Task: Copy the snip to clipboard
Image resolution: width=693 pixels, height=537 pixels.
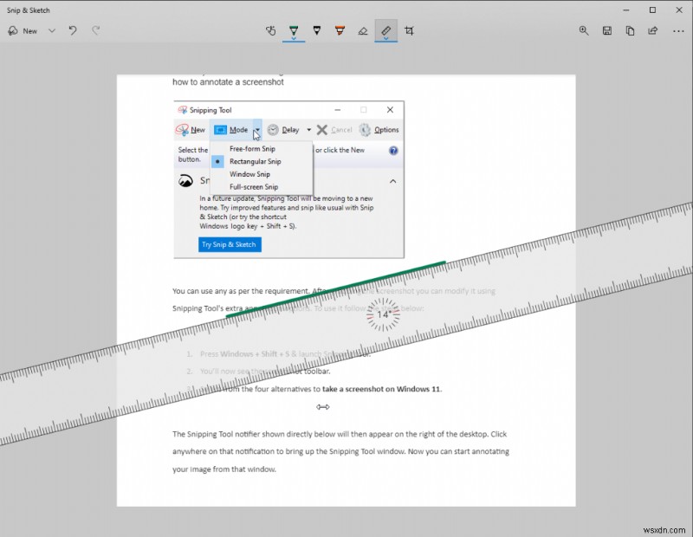Action: point(631,30)
